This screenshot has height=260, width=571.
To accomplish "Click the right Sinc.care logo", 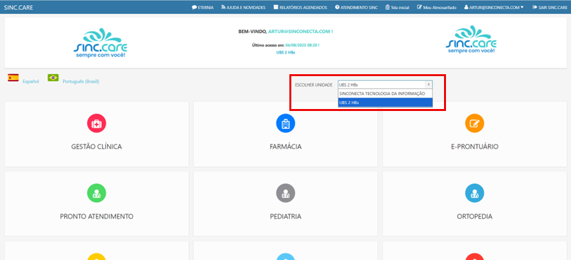I will (471, 39).
